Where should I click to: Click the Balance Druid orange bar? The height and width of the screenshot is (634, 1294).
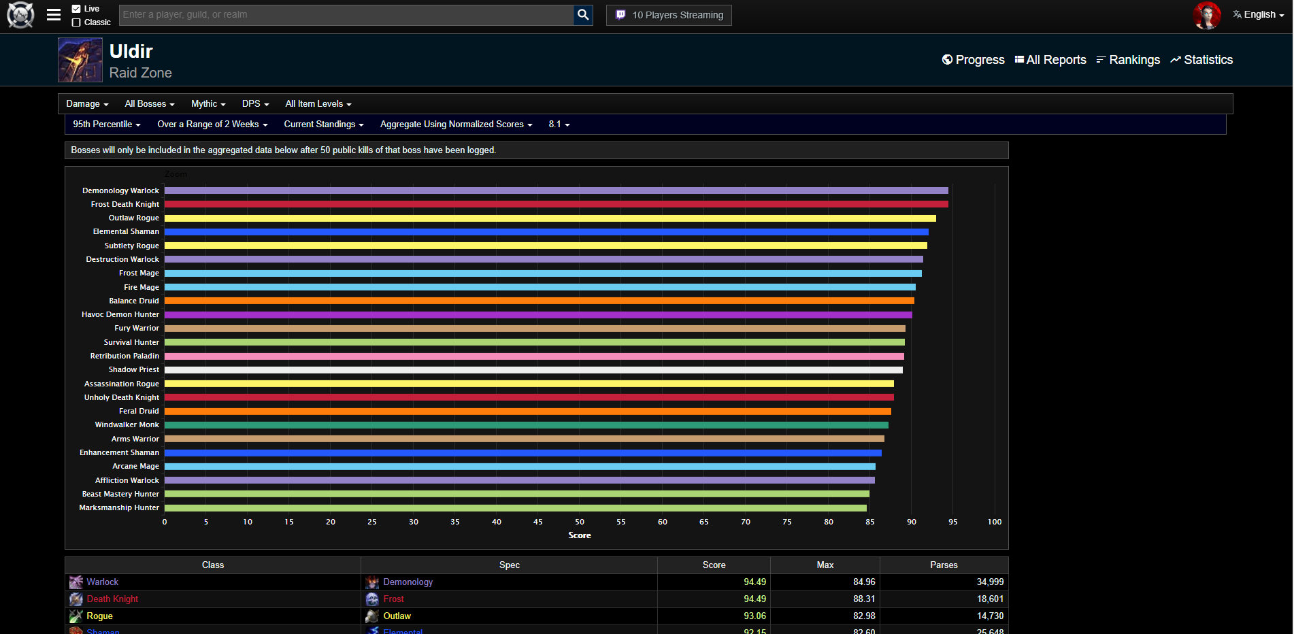tap(540, 301)
